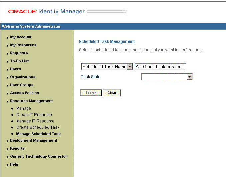Expand the Help arrow
Screen dimensions: 226x177
7,165
